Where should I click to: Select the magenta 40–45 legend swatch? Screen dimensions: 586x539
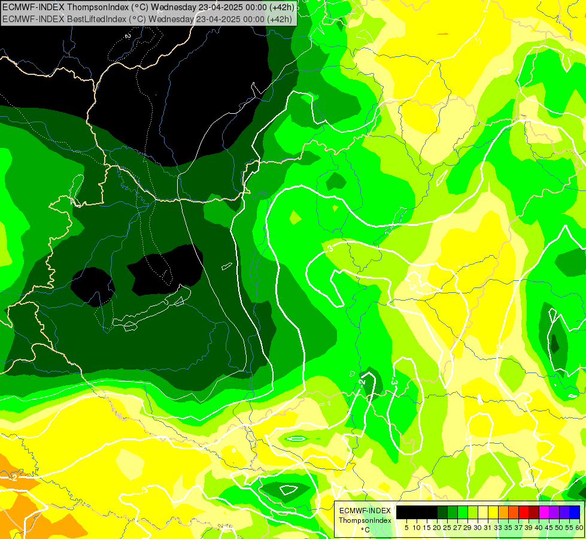pos(544,512)
